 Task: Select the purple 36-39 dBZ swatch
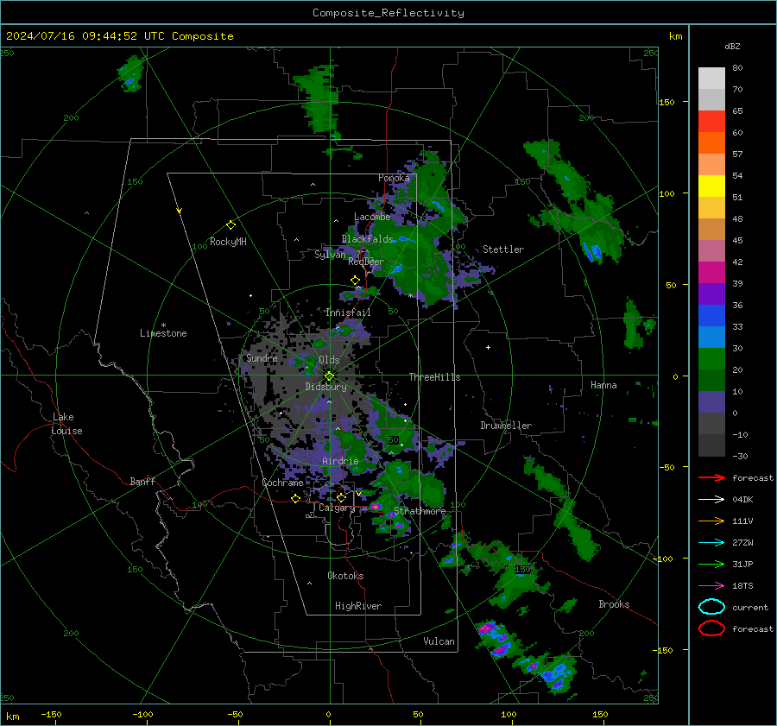coord(711,294)
